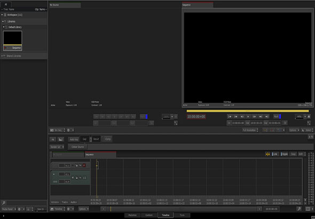Mute the audio track speaker icon
The height and width of the screenshot is (219, 315).
[x=73, y=177]
